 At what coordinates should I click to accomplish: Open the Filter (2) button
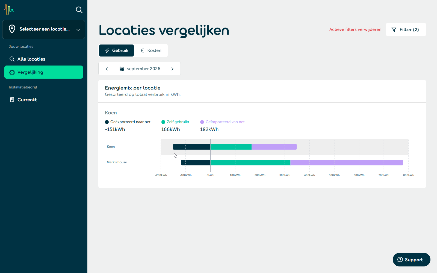point(406,29)
